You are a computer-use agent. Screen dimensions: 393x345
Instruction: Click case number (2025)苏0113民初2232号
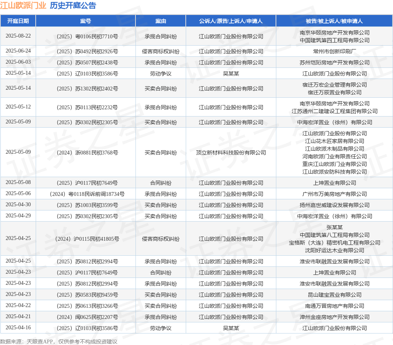tap(87, 107)
